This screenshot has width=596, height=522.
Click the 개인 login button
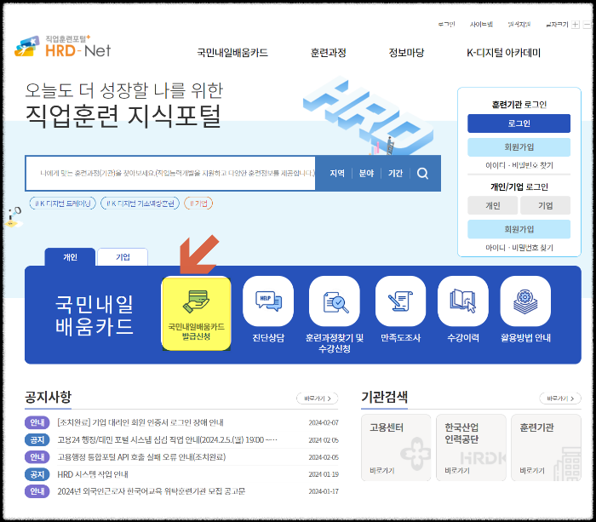pyautogui.click(x=493, y=205)
